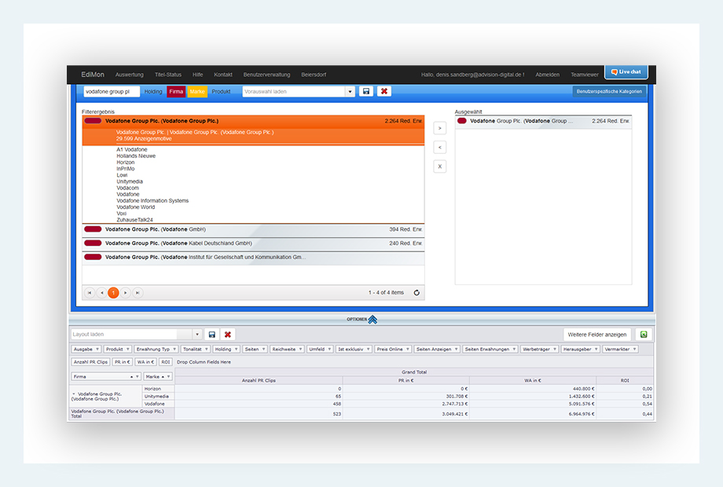Open the Tonalität field filter dropdown

(207, 350)
